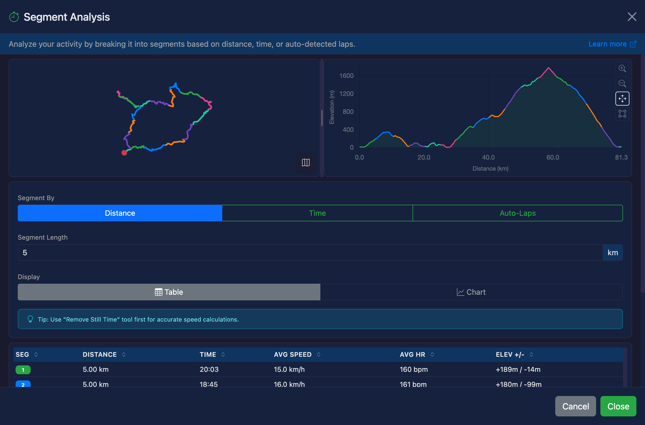Click the 18:45 time cell
This screenshot has height=425, width=645.
(x=209, y=384)
